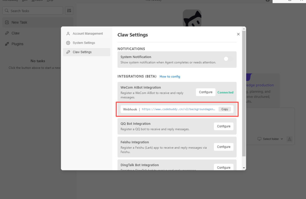Start a New Task in sidebar

[x=38, y=22]
